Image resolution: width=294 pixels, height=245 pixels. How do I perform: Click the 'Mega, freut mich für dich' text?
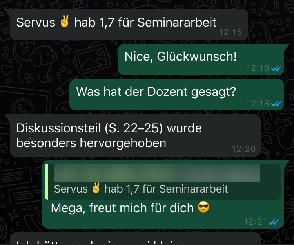click(x=122, y=208)
